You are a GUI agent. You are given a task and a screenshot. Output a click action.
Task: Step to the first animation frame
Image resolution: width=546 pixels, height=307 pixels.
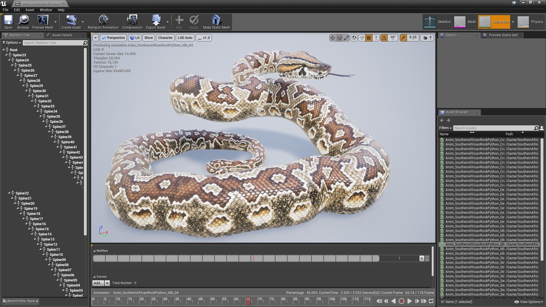(379, 301)
